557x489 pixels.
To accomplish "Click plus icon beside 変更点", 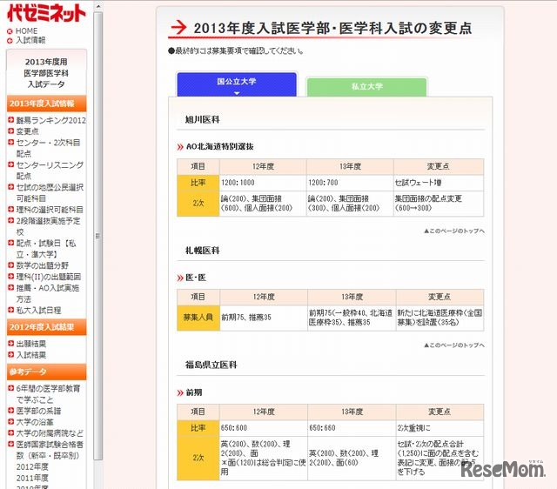I will [11, 131].
